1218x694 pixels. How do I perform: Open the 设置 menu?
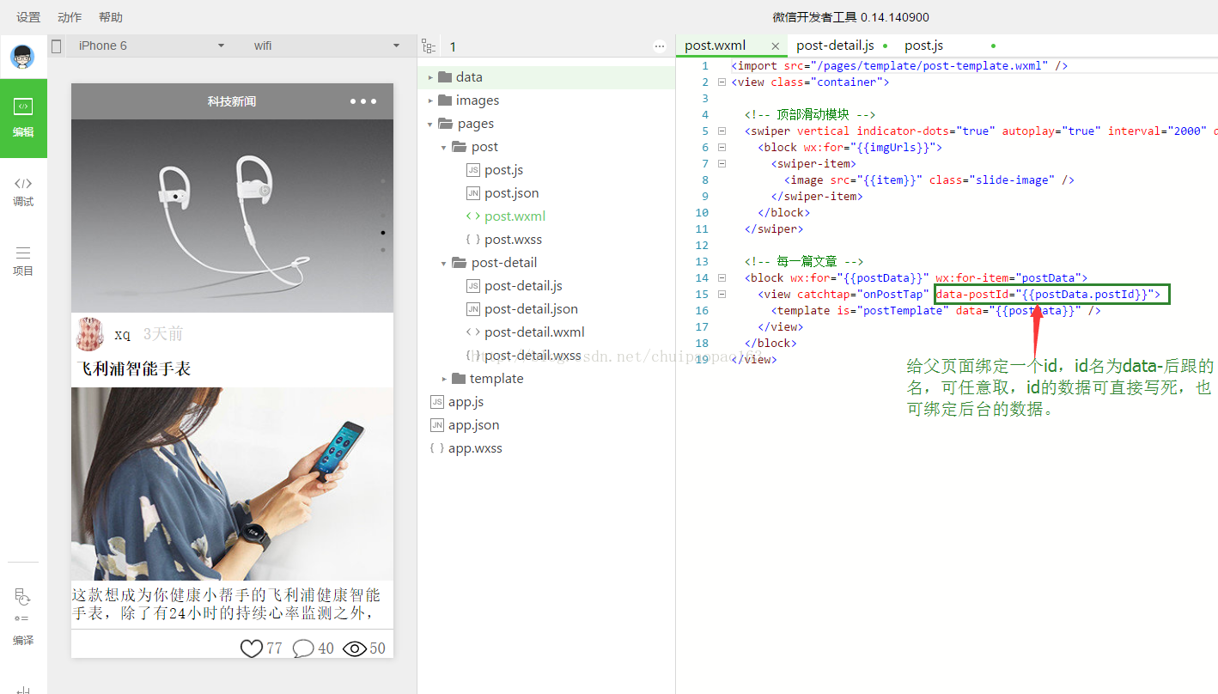pyautogui.click(x=28, y=17)
